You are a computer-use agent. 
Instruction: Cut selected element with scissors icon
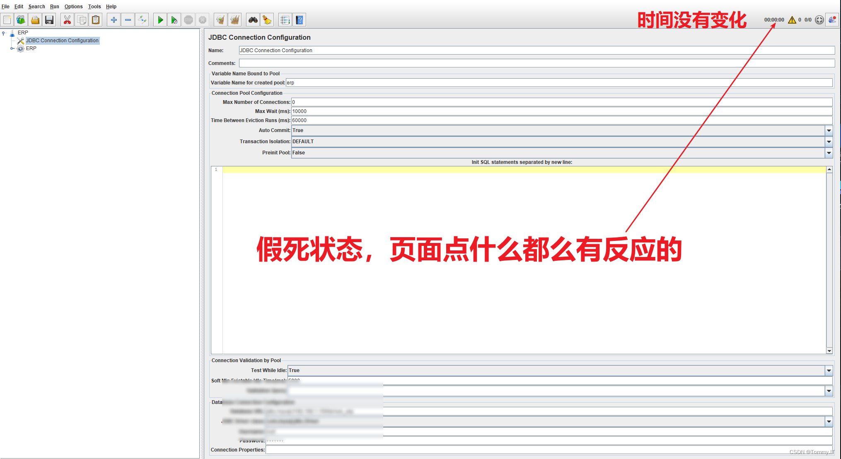click(68, 19)
